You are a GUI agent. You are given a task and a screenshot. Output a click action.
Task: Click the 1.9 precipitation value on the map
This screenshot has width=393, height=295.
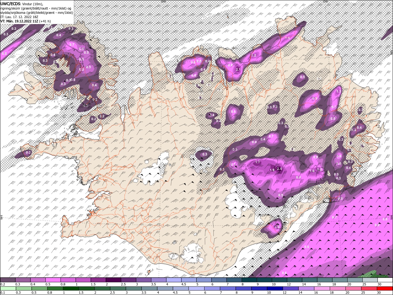pos(272,170)
